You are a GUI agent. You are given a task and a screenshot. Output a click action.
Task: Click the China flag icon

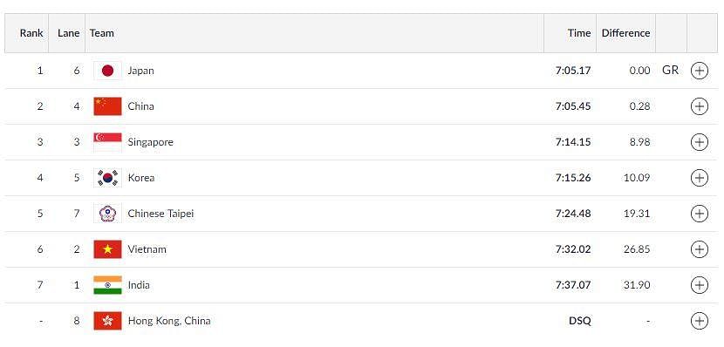pyautogui.click(x=107, y=106)
